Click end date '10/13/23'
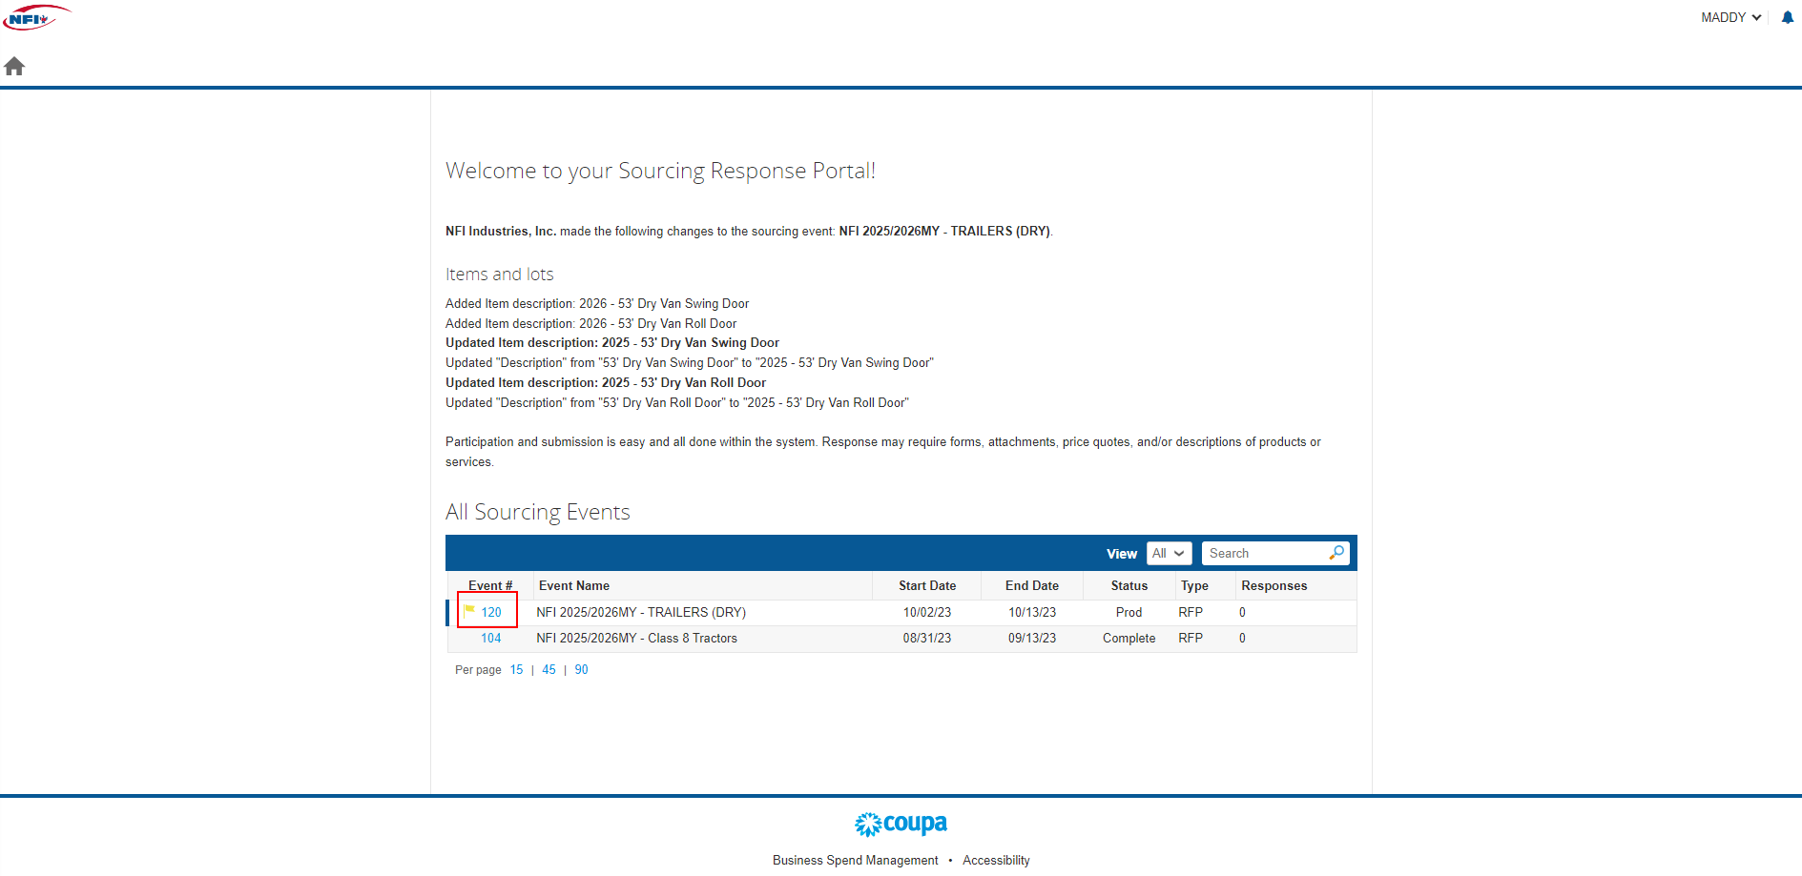 pos(1032,612)
